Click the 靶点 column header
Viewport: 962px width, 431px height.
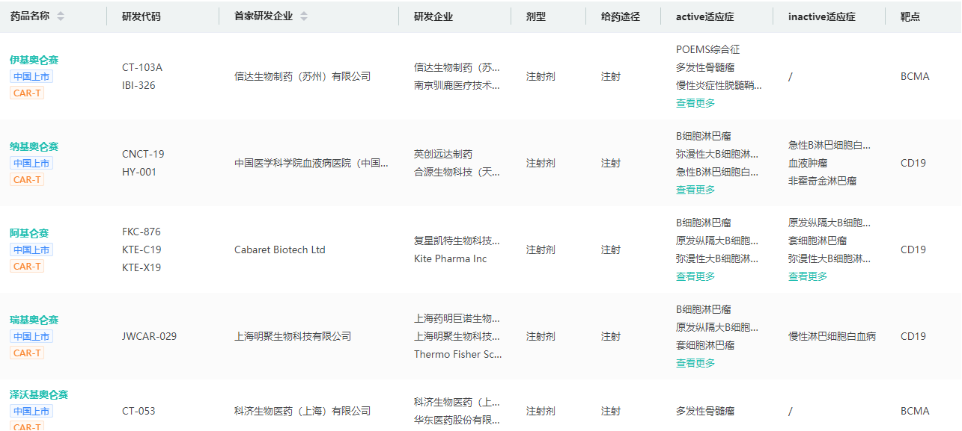click(910, 16)
